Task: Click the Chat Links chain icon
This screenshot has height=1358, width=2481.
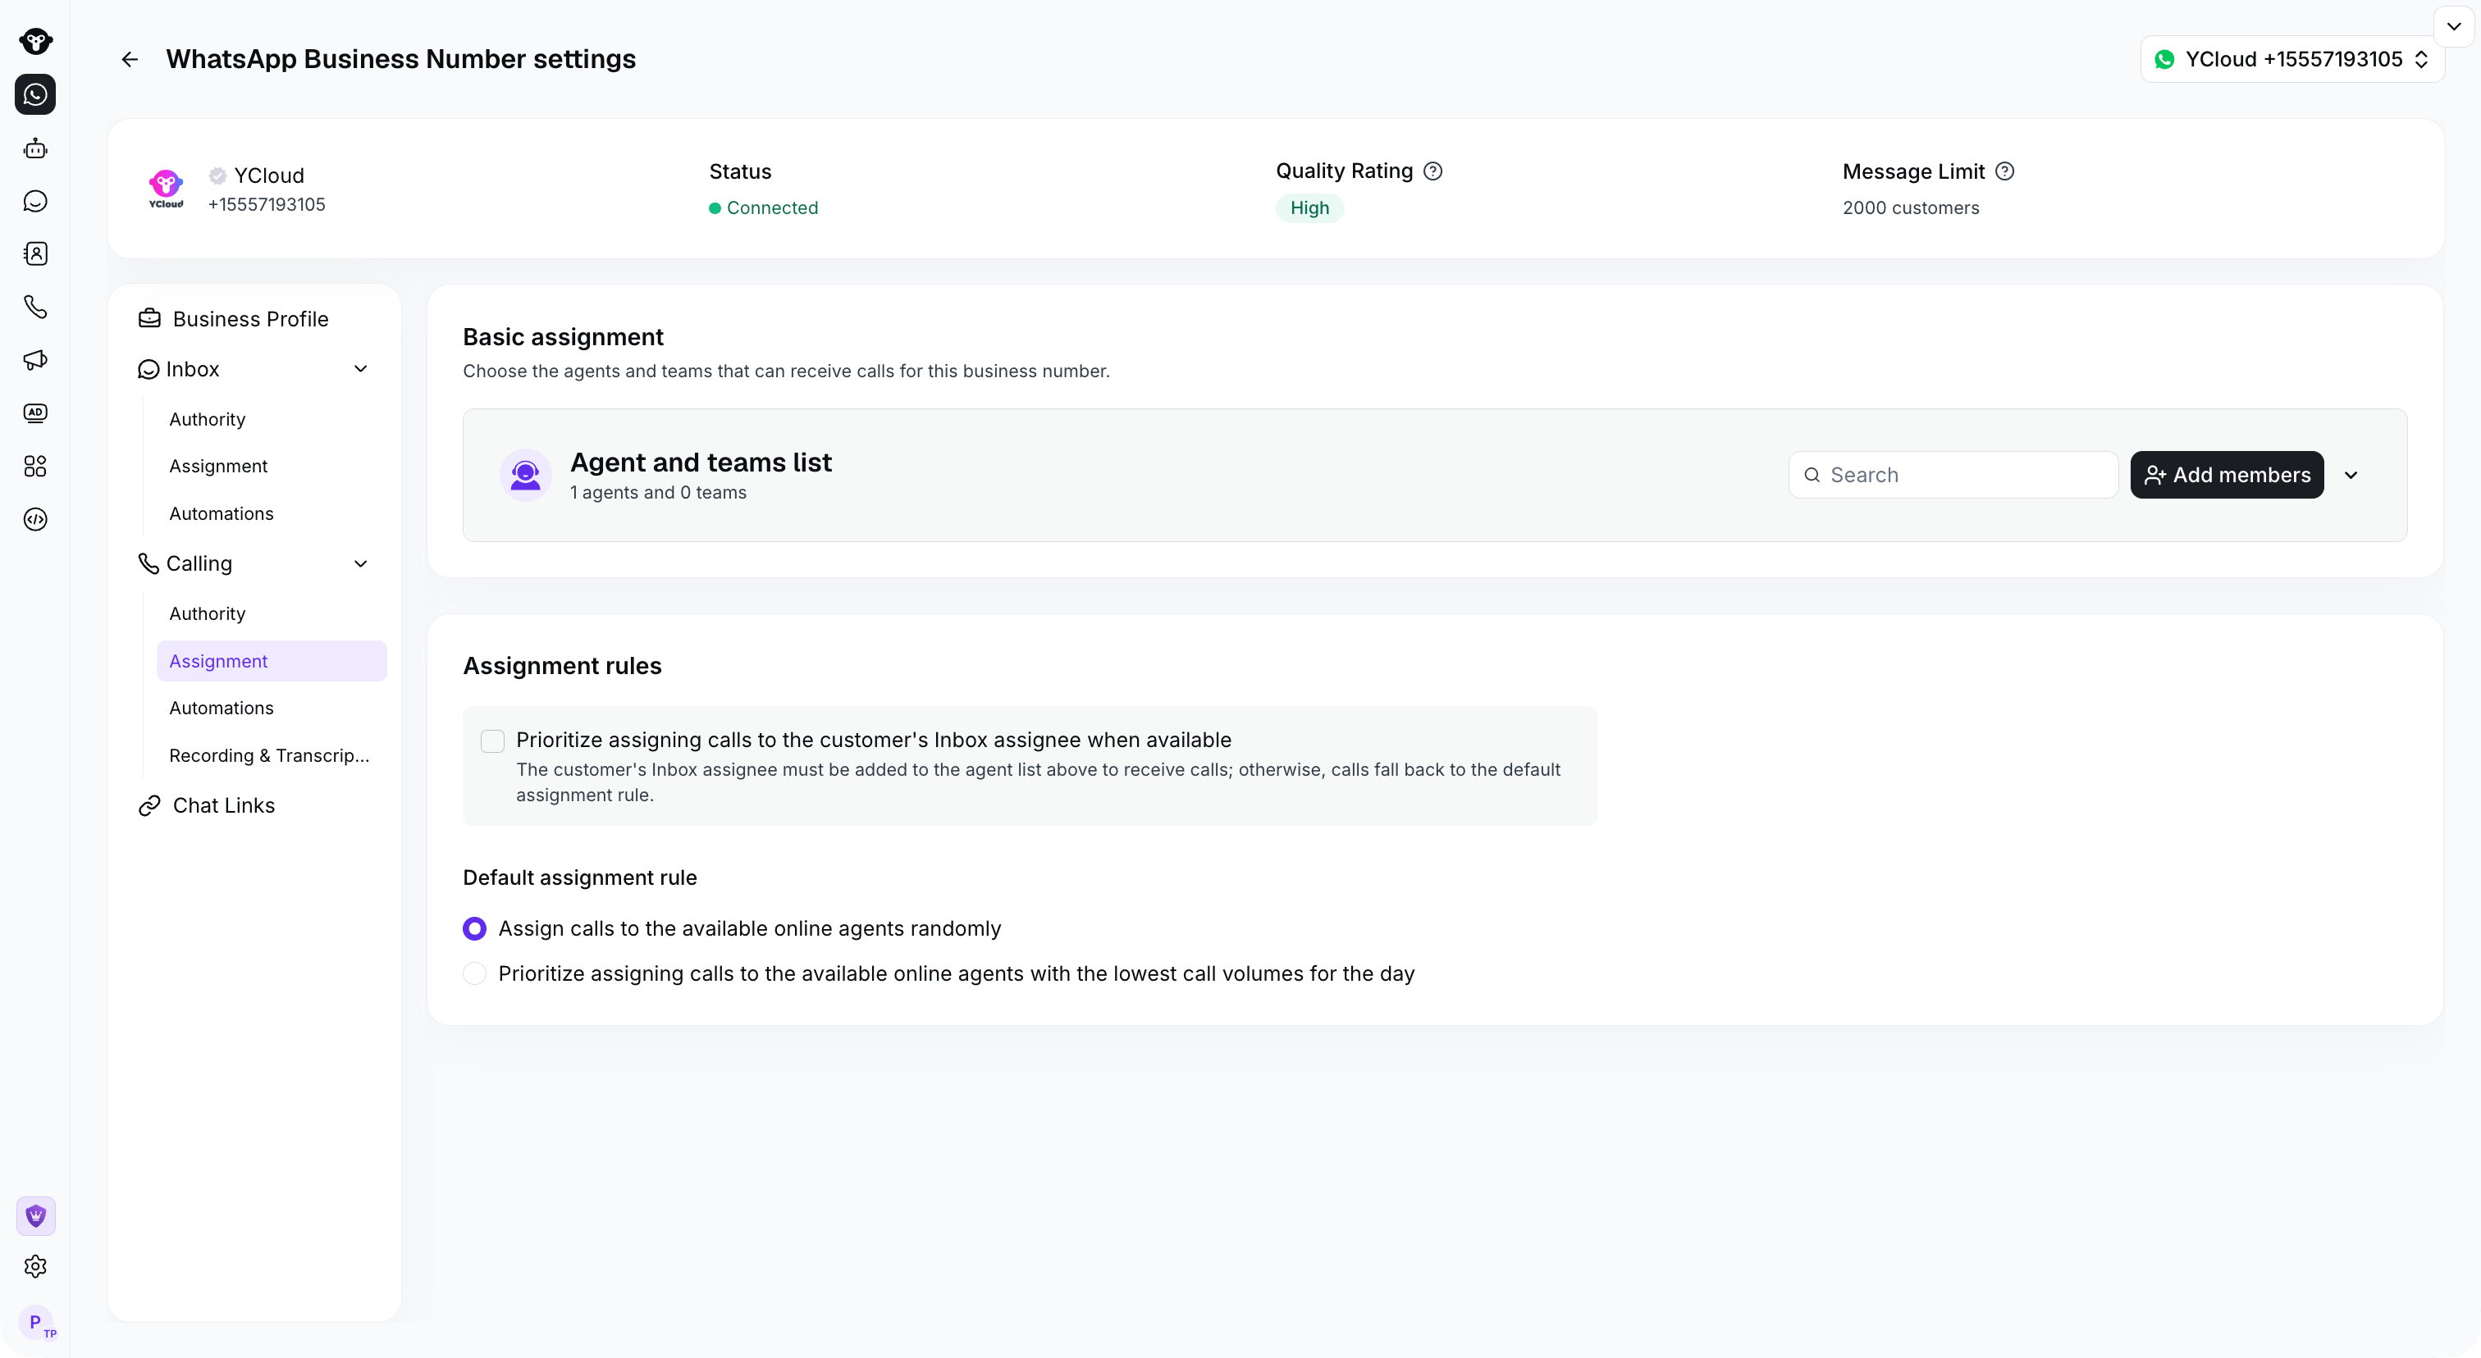Action: click(x=149, y=805)
